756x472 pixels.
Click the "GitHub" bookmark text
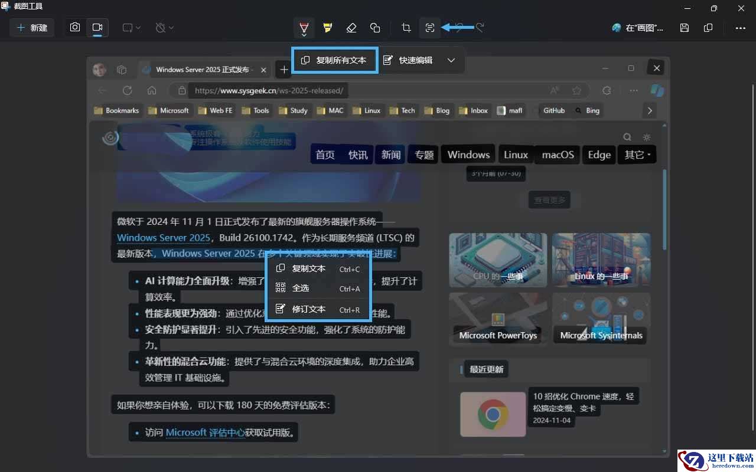tap(554, 110)
